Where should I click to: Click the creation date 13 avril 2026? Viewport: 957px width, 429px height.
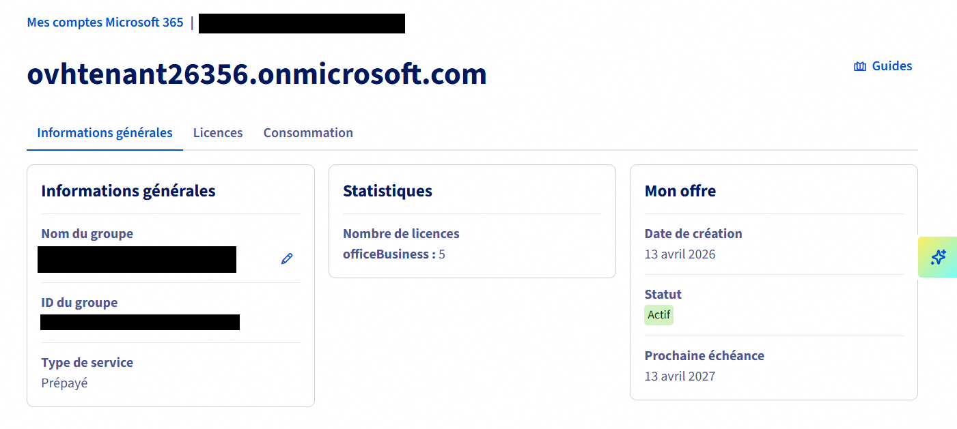pos(680,254)
